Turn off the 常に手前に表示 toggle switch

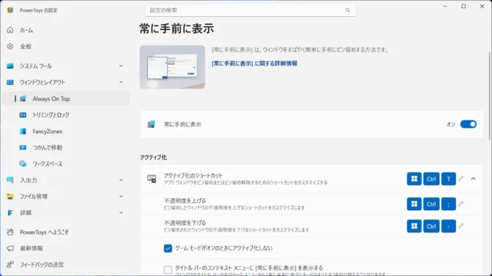(468, 124)
